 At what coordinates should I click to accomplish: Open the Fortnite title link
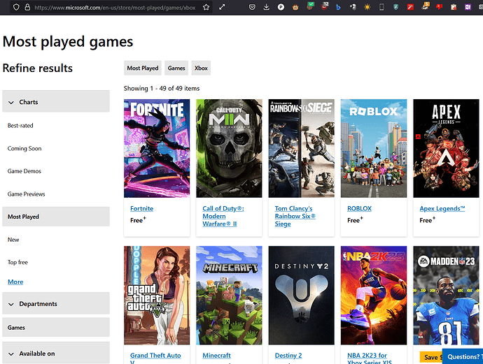[141, 208]
